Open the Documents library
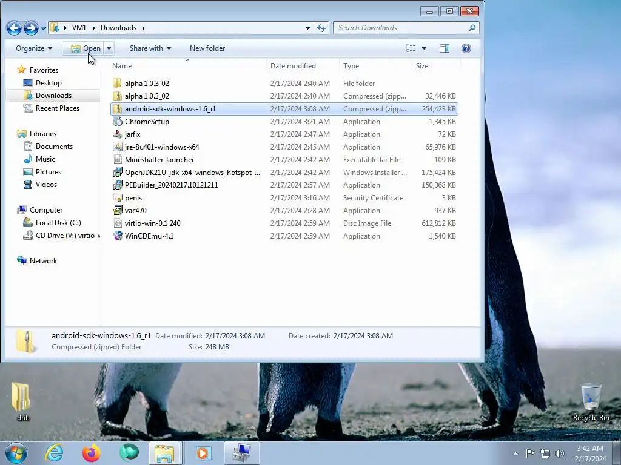The width and height of the screenshot is (621, 465). (54, 147)
